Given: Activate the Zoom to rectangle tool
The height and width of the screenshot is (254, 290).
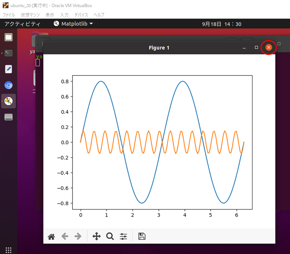Looking at the screenshot, I should [110, 236].
